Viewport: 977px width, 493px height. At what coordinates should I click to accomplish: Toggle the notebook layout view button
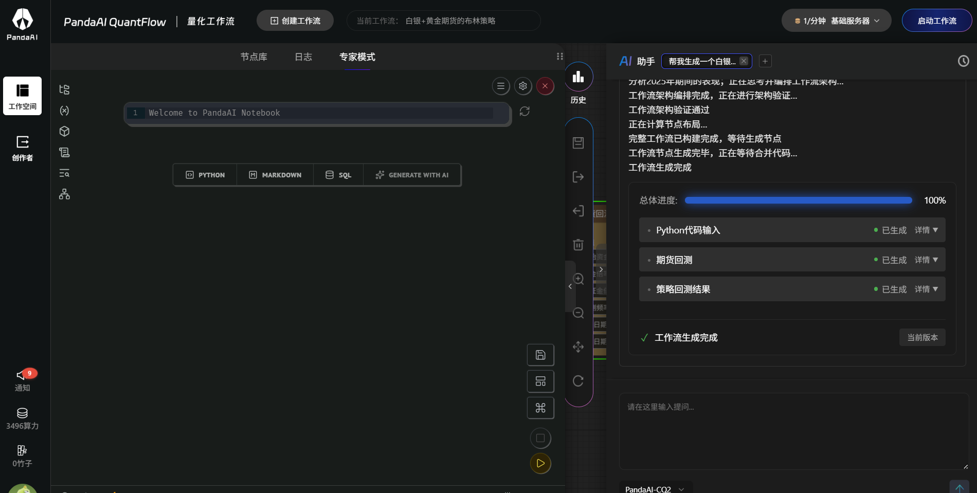click(x=540, y=381)
